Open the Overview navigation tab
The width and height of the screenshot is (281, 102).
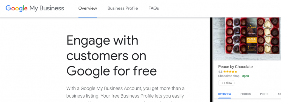coord(88,8)
